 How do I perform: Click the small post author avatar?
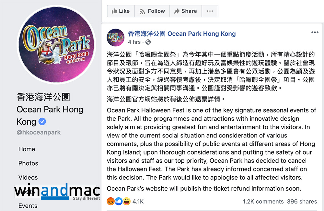pos(116,37)
